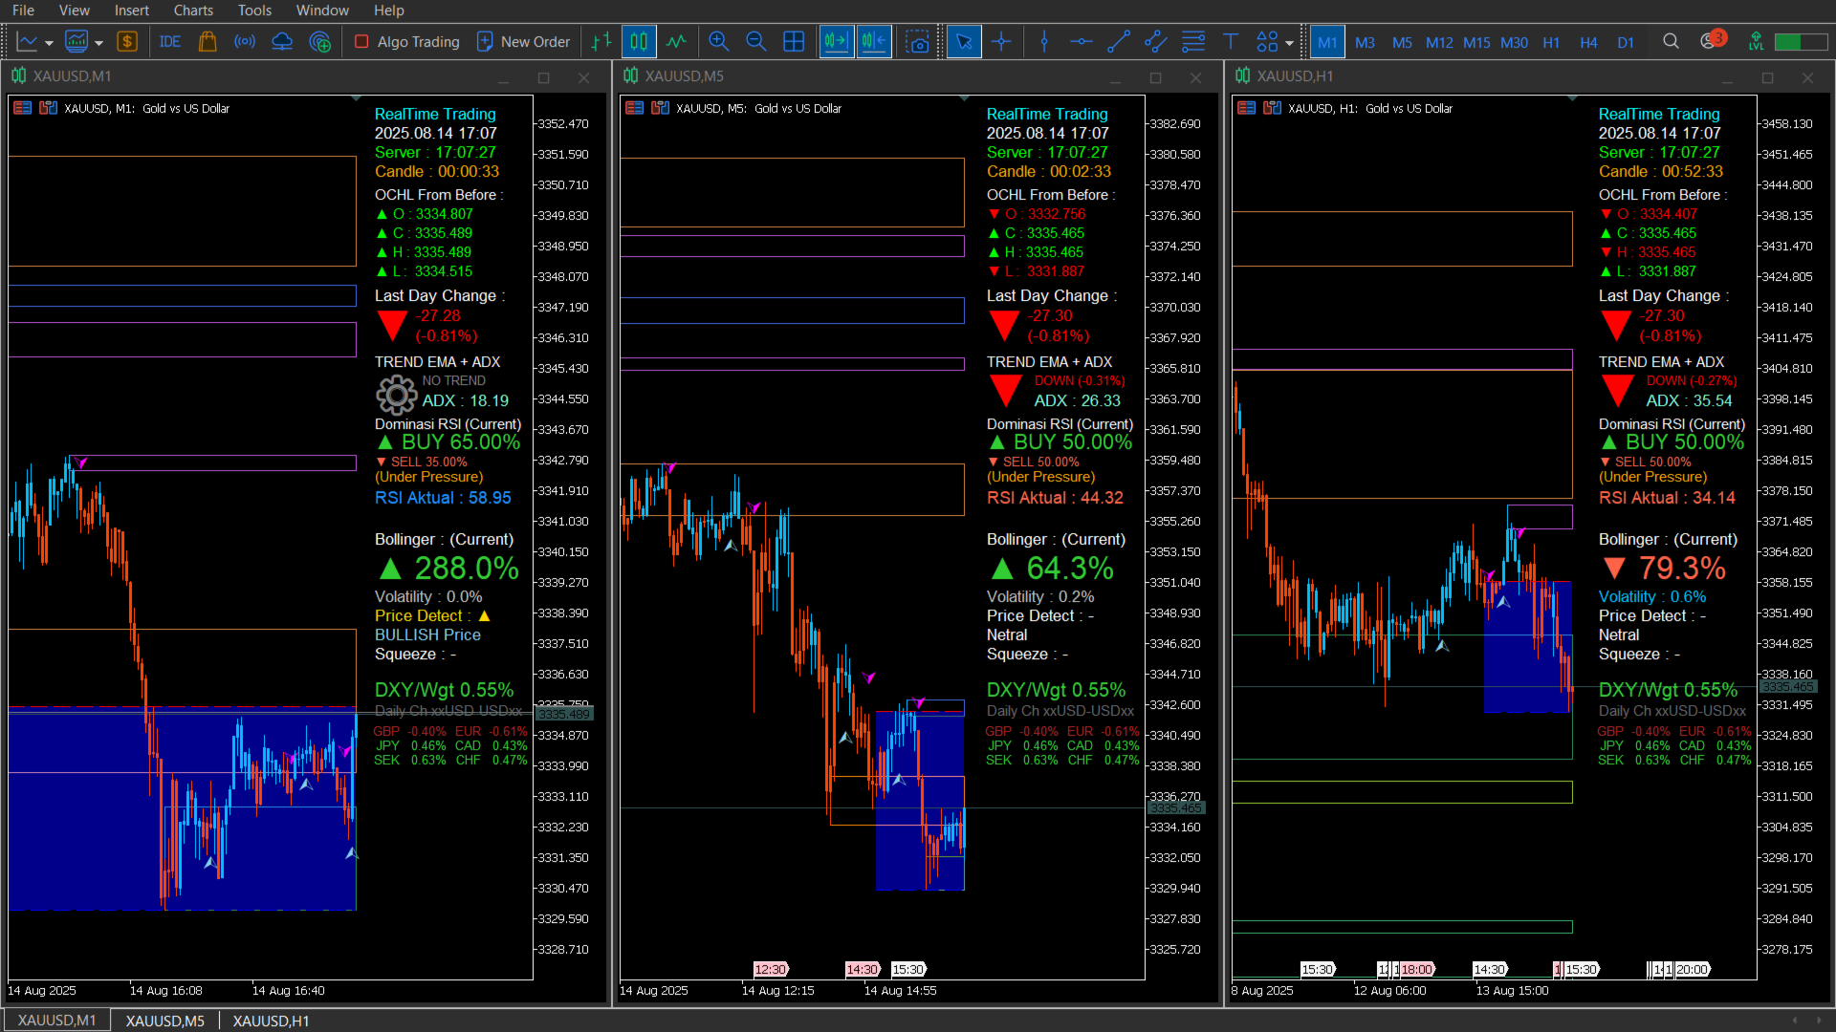Select the M5 timeframe
This screenshot has height=1032, width=1836.
[1402, 43]
